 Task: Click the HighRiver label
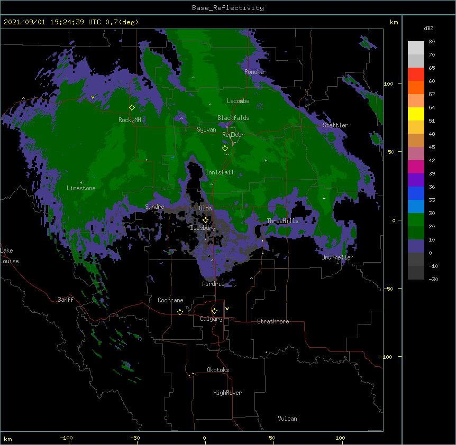[x=227, y=393]
